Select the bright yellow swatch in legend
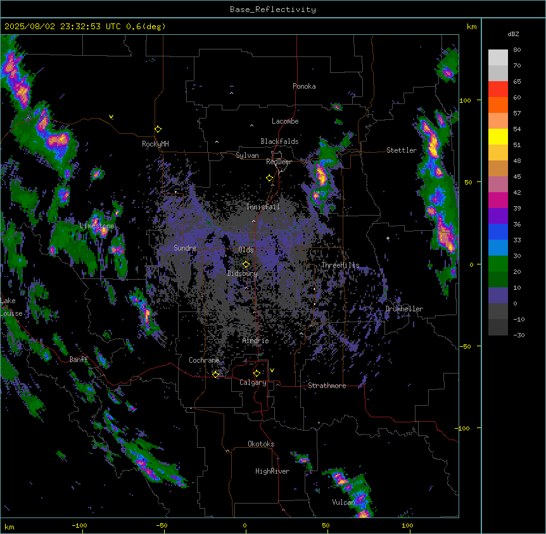This screenshot has height=534, width=546. point(498,136)
